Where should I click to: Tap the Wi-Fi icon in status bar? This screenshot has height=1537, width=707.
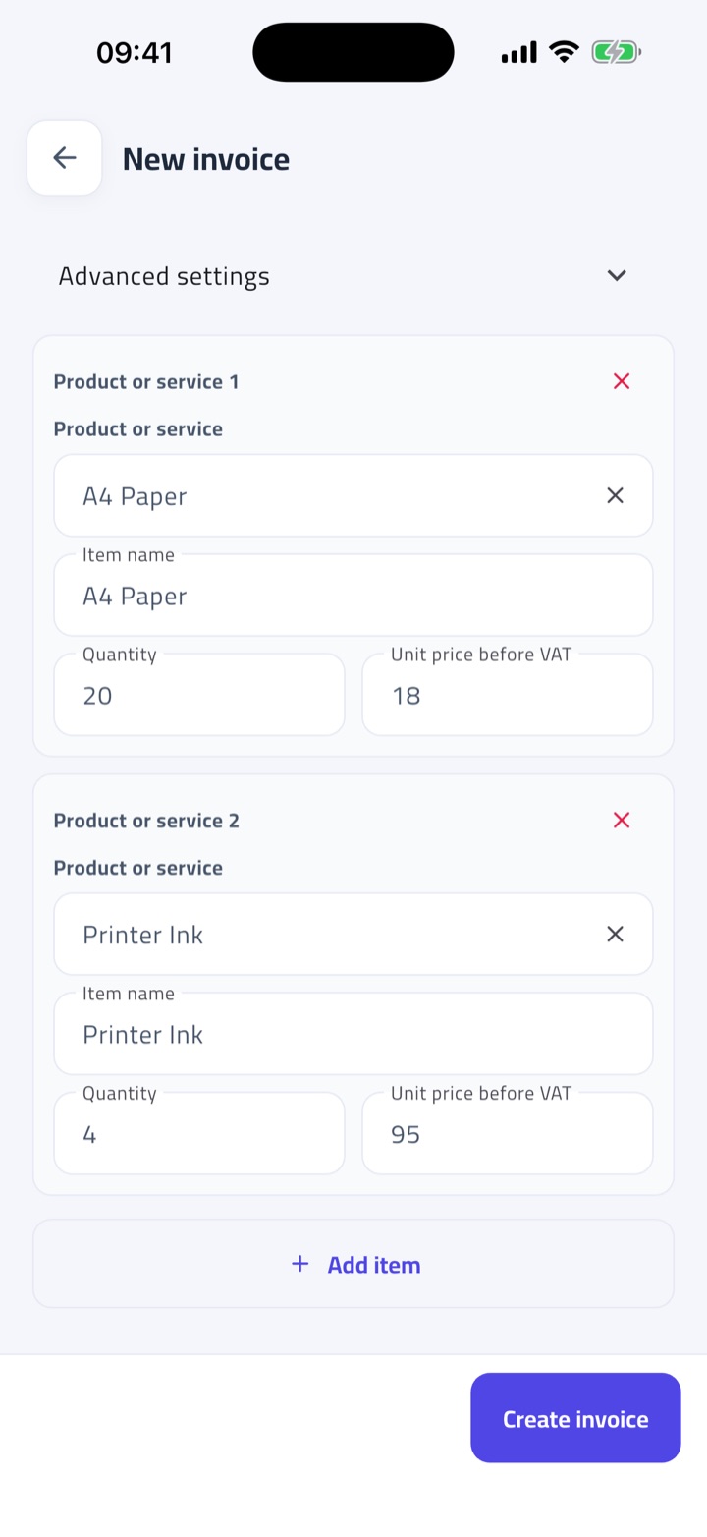click(x=564, y=52)
